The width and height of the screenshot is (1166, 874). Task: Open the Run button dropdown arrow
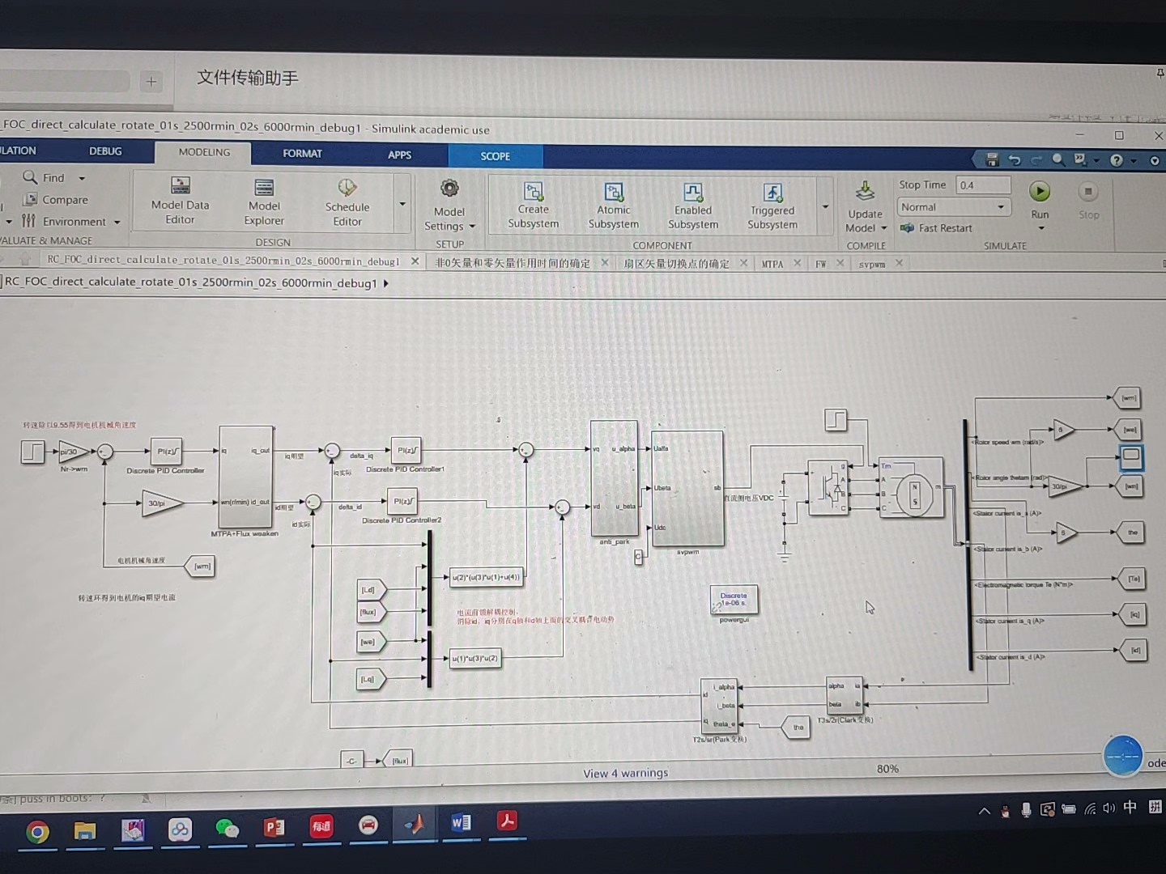point(1040,228)
